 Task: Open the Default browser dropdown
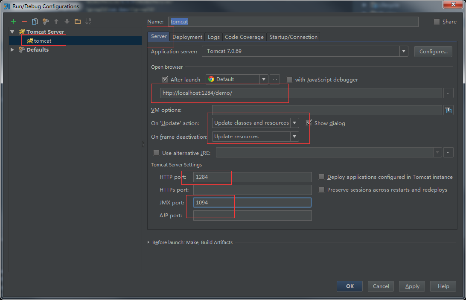[264, 79]
